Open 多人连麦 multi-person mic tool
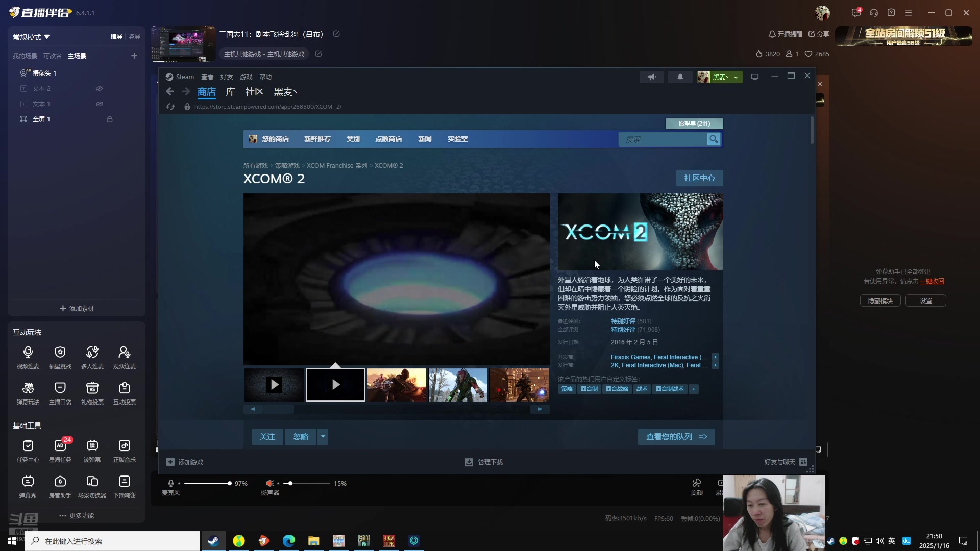 coord(92,357)
